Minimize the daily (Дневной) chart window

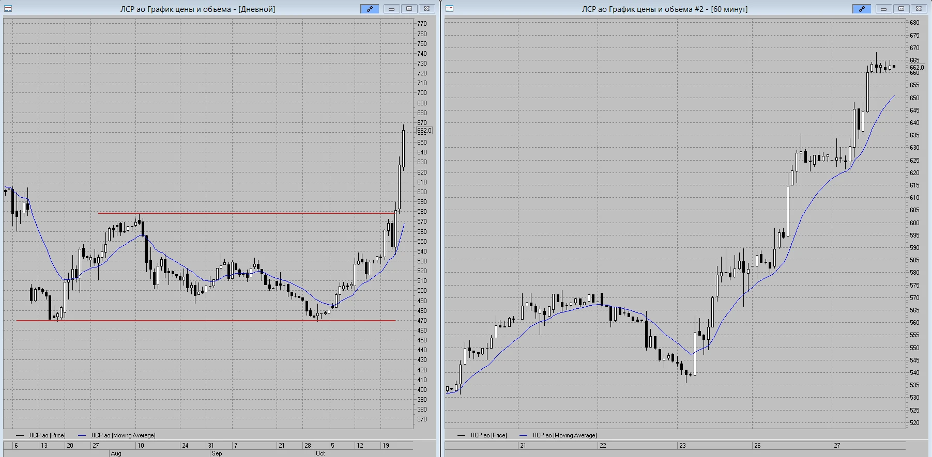tap(391, 9)
